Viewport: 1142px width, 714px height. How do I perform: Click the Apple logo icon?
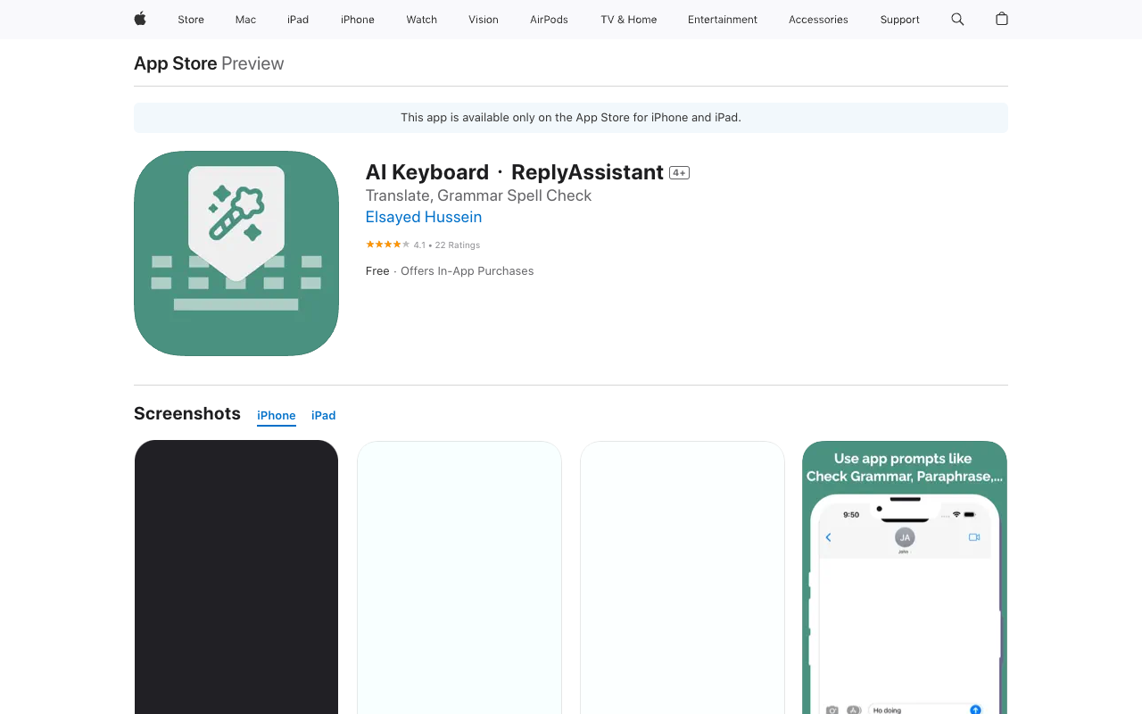pyautogui.click(x=140, y=19)
